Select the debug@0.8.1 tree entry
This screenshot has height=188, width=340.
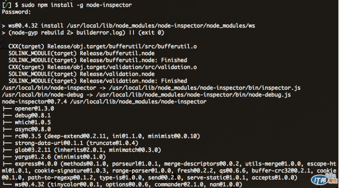(x=33, y=116)
